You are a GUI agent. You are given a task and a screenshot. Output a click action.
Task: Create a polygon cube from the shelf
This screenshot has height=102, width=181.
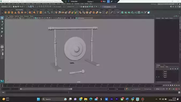tap(9, 12)
